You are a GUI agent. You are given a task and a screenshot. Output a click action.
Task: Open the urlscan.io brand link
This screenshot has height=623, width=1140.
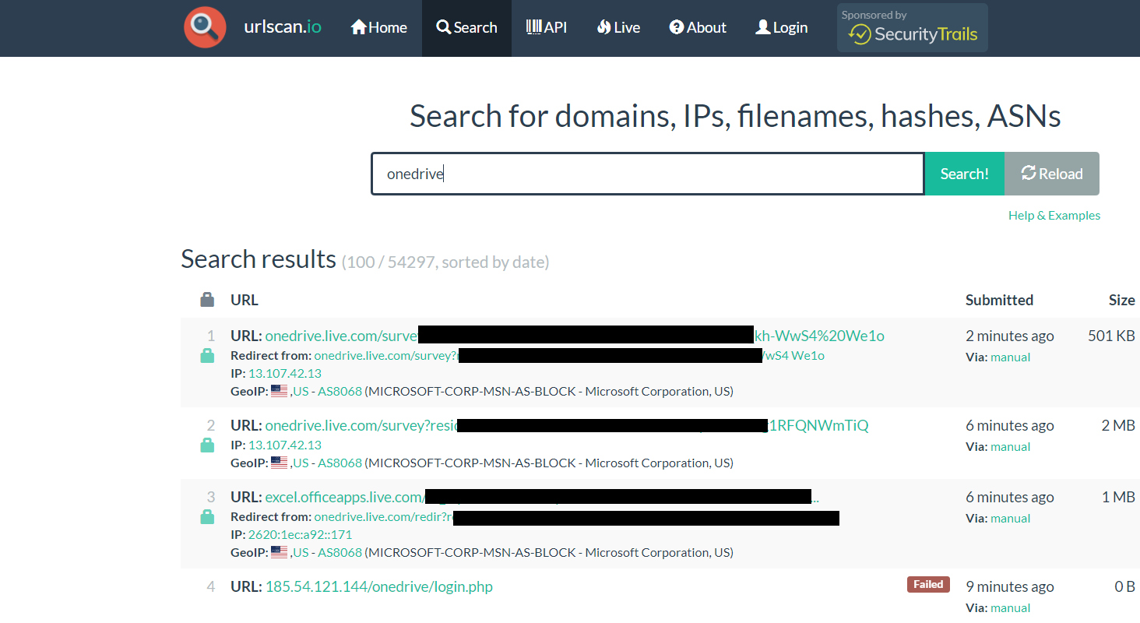[283, 27]
